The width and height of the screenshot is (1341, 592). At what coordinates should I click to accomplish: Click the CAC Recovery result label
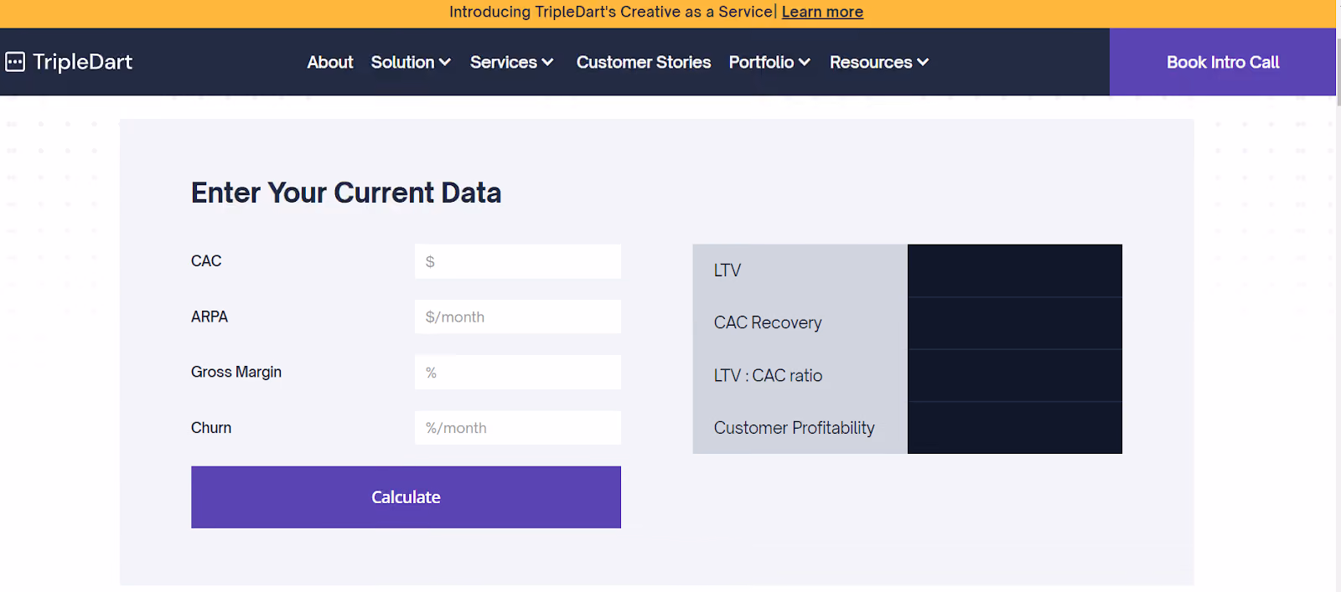(x=768, y=323)
